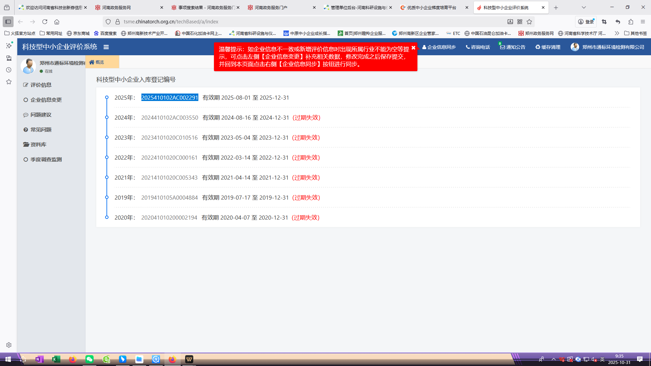Open 通知公告 mail notifications
The width and height of the screenshot is (651, 366).
click(x=513, y=47)
